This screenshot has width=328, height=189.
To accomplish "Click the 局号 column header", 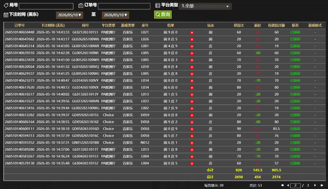I will [85, 25].
